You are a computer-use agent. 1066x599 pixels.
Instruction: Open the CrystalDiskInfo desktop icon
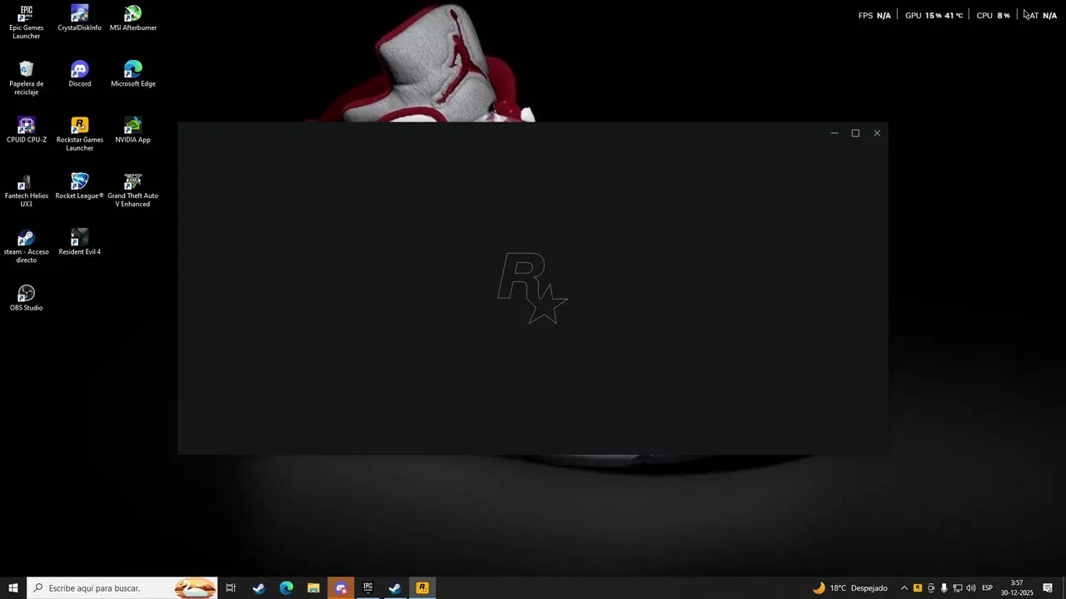[x=80, y=18]
